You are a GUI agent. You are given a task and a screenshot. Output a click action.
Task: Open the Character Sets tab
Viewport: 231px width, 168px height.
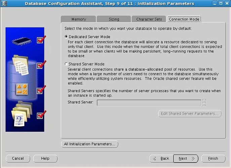(x=149, y=19)
